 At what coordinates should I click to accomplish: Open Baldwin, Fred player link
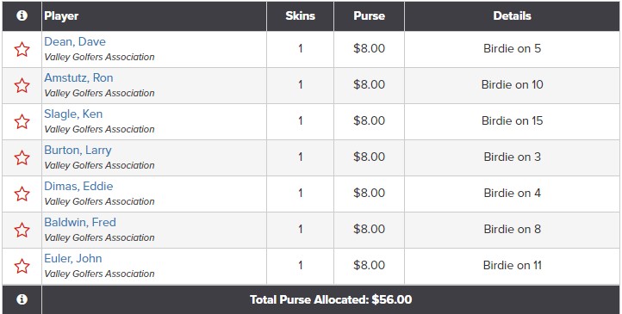tap(80, 222)
